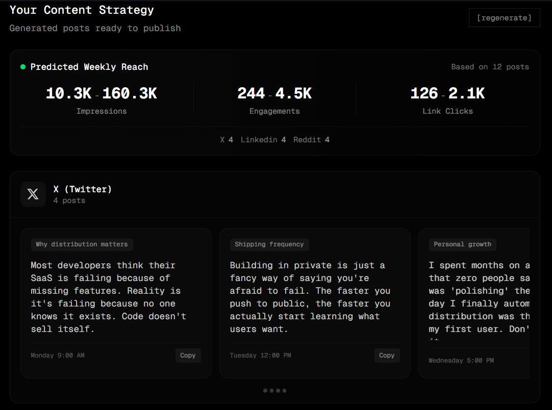This screenshot has width=552, height=410.
Task: Select the 'Linkedin 4' platform filter
Action: point(263,139)
